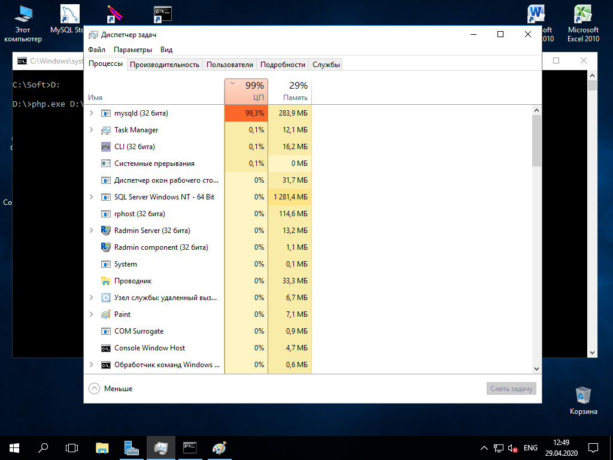Screen dimensions: 613x460
Task: Switch to Paint via taskbar icon
Action: click(219, 448)
